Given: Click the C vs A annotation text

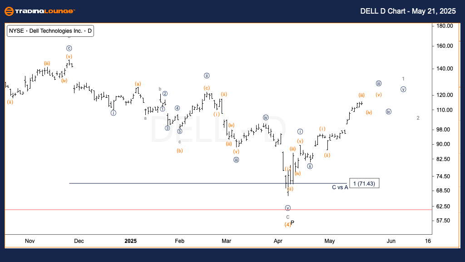Looking at the screenshot, I should coord(340,187).
